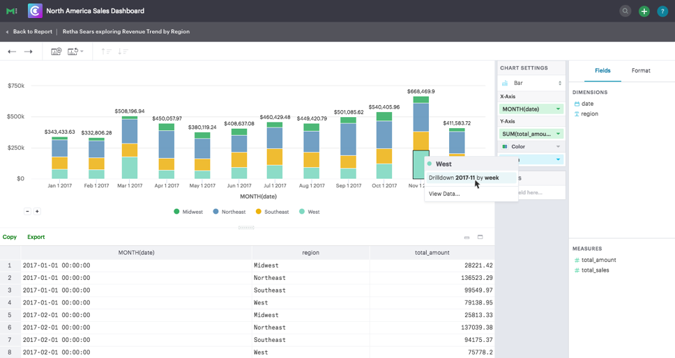Click the region dimension text icon
This screenshot has width=675, height=358.
[577, 114]
